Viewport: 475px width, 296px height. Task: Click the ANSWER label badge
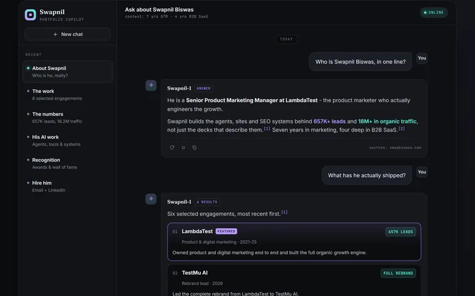(x=204, y=88)
